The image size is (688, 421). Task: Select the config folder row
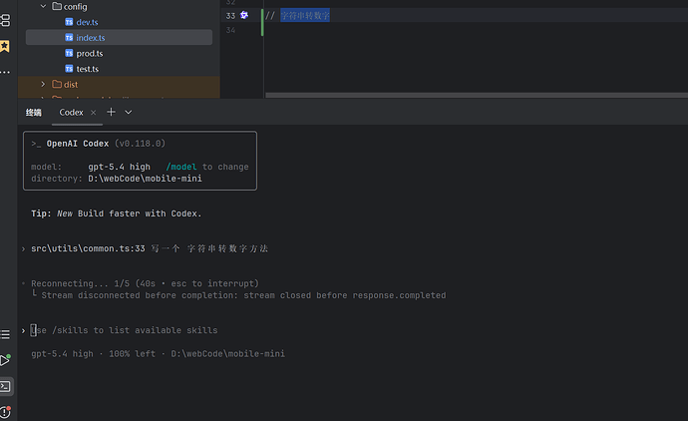tap(119, 6)
